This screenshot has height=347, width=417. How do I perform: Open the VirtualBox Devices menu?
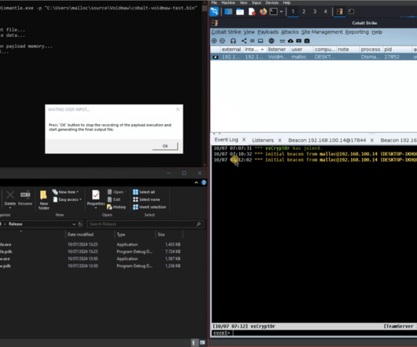(x=271, y=2)
